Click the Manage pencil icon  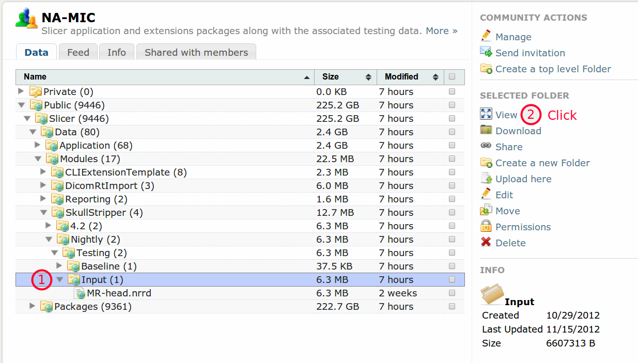[486, 36]
